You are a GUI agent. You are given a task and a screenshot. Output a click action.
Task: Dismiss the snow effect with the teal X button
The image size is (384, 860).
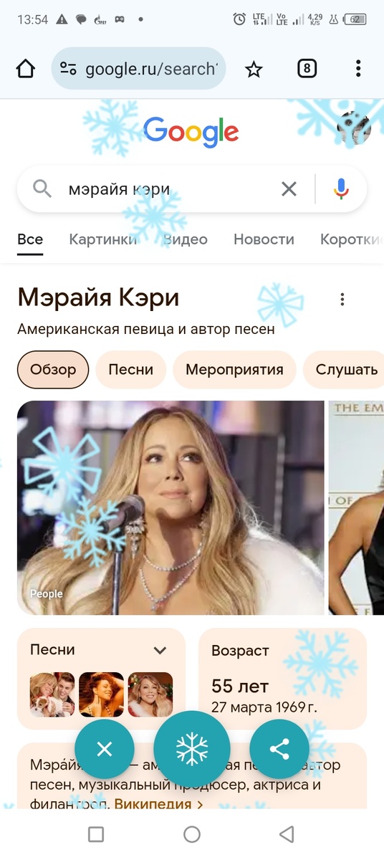[x=105, y=750]
